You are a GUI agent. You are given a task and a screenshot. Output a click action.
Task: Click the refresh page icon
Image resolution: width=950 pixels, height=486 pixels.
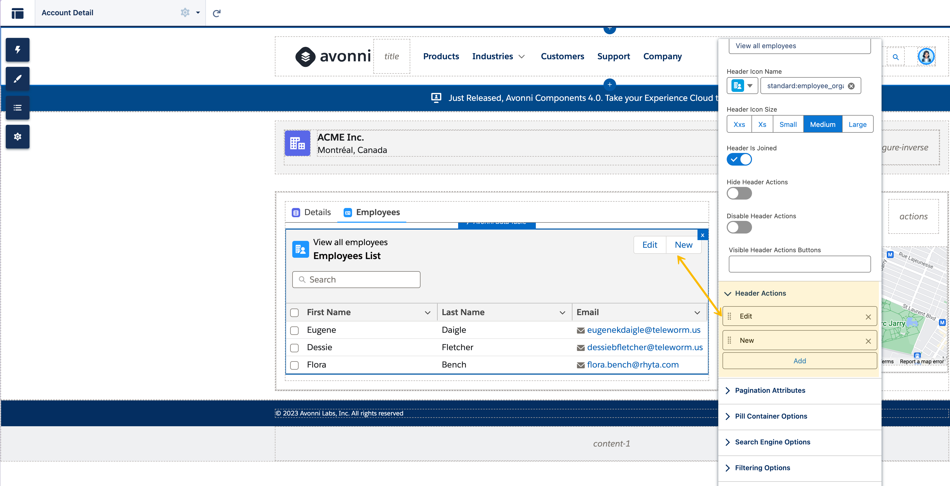pos(216,13)
